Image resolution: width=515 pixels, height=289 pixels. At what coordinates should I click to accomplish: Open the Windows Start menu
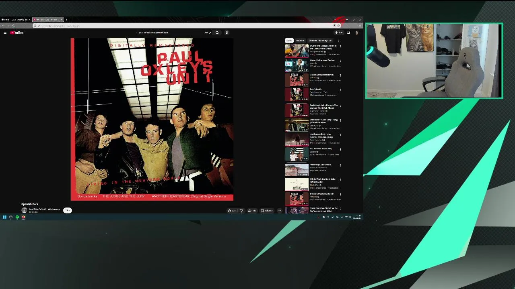[4, 217]
